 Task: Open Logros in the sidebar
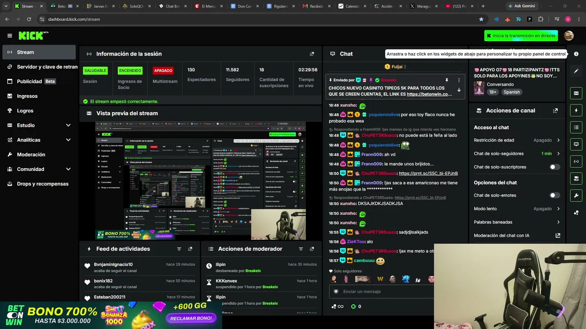point(39,111)
